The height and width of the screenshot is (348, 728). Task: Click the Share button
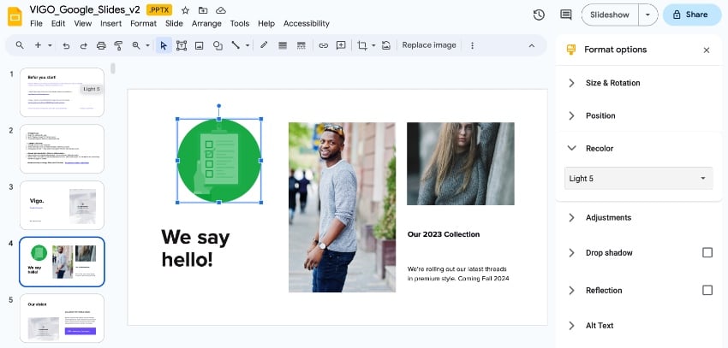click(692, 15)
